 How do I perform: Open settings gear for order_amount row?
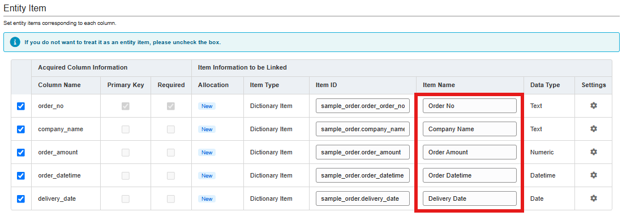click(x=594, y=152)
